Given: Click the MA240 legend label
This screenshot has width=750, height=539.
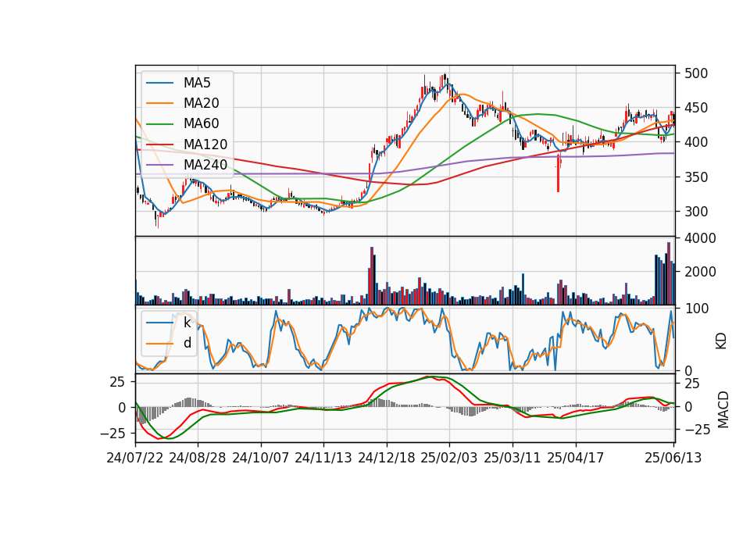Looking at the screenshot, I should [x=205, y=165].
